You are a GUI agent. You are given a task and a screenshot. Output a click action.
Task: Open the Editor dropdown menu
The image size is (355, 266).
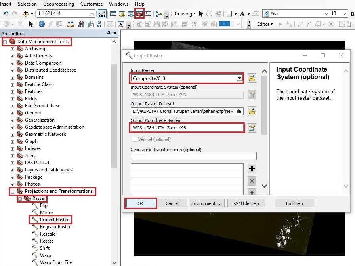(x=265, y=24)
